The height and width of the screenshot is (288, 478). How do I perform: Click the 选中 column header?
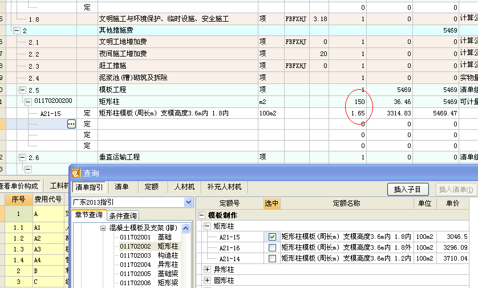(272, 203)
